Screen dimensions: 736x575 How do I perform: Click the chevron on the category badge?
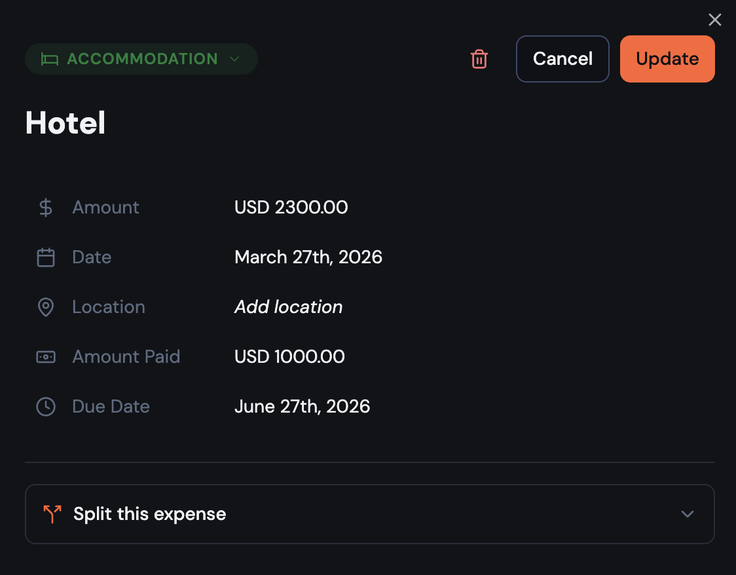click(234, 59)
